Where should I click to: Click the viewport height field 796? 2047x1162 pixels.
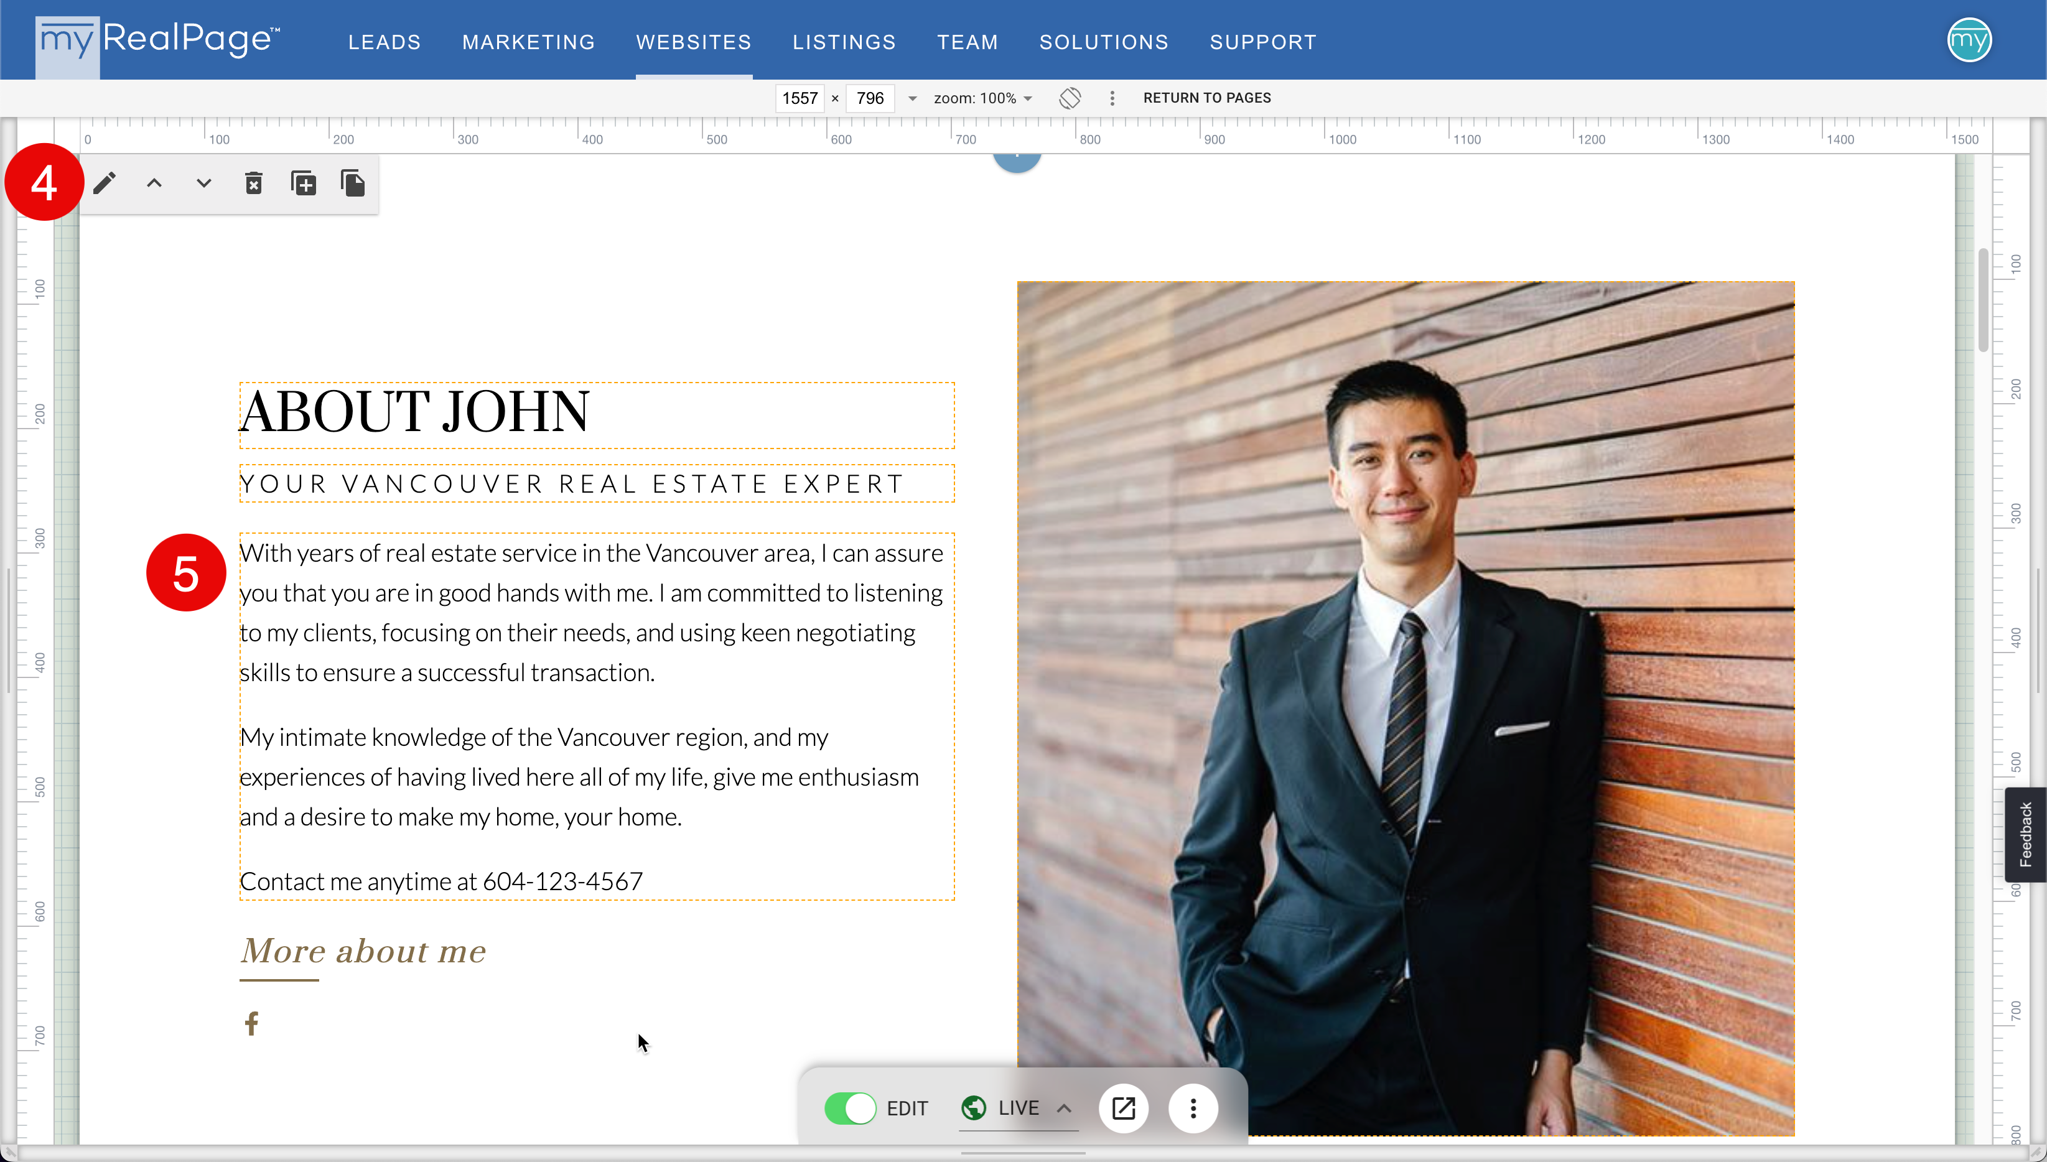(x=870, y=98)
